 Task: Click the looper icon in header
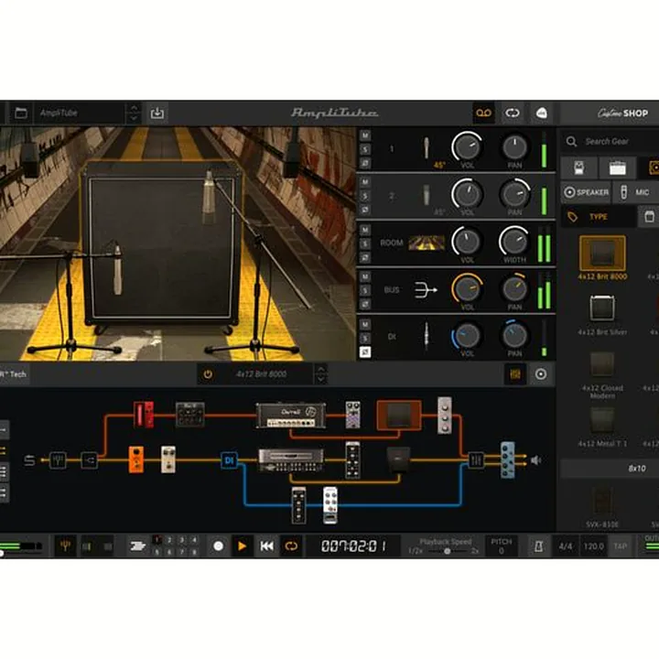(513, 113)
